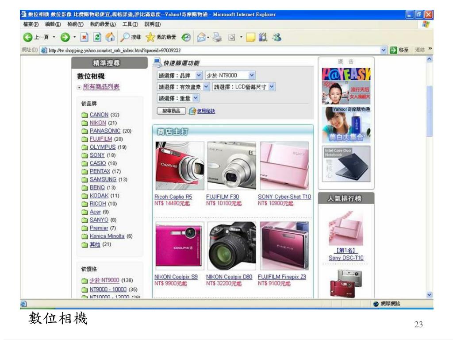
Task: Go to the Home page icon
Action: coord(110,37)
